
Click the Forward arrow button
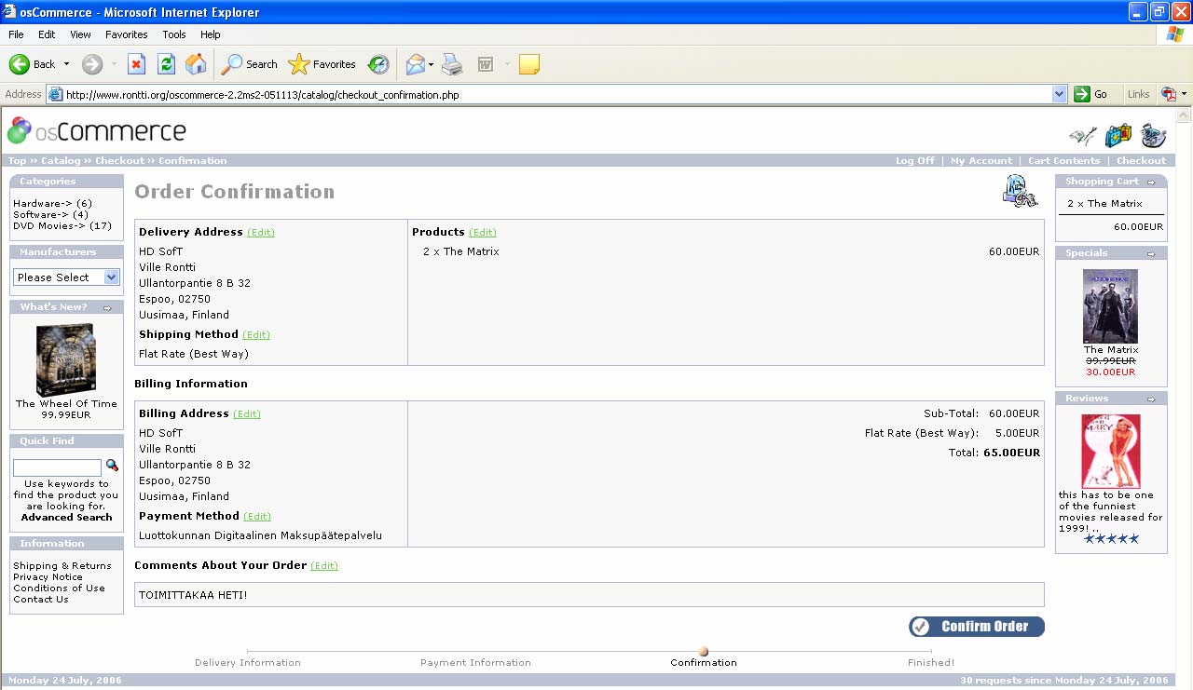pos(91,64)
